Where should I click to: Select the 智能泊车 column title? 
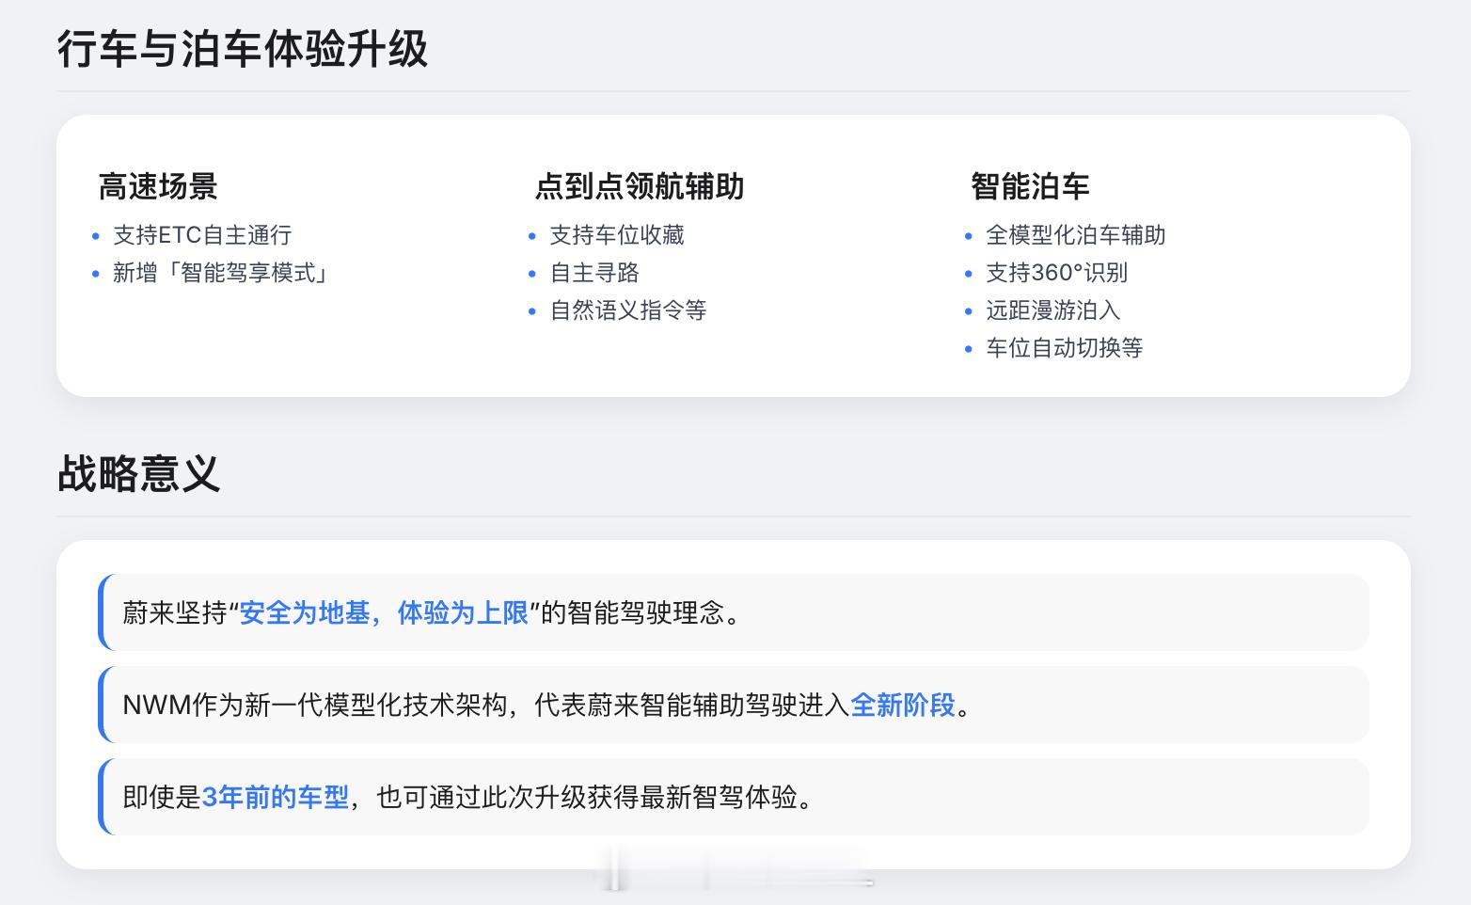tap(1030, 186)
